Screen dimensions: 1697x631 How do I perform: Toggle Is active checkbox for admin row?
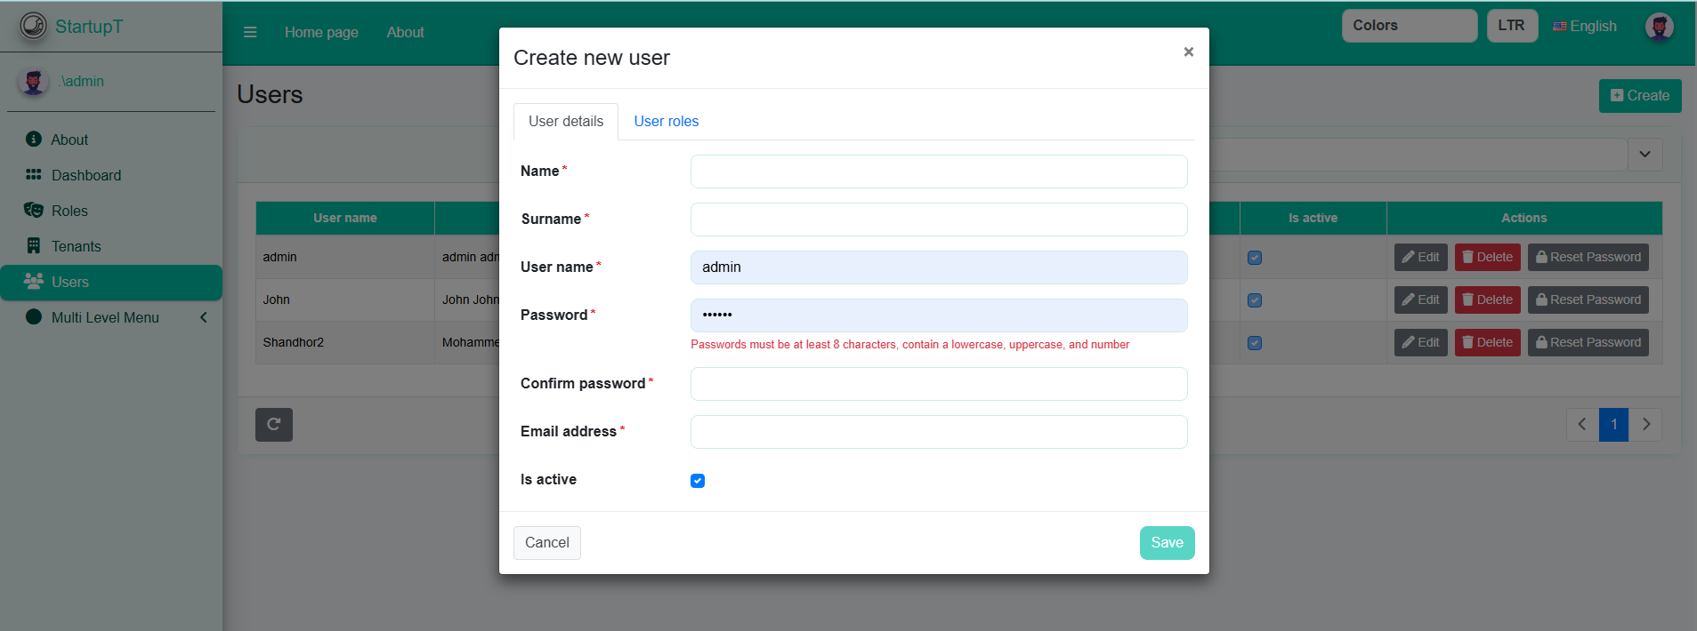click(x=1255, y=258)
